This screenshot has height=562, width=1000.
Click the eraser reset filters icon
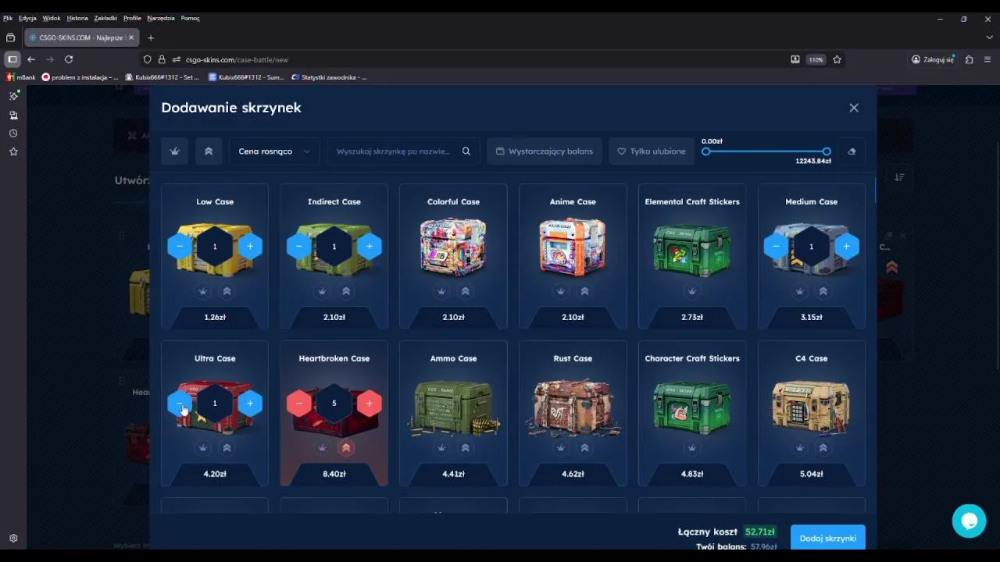tap(852, 151)
